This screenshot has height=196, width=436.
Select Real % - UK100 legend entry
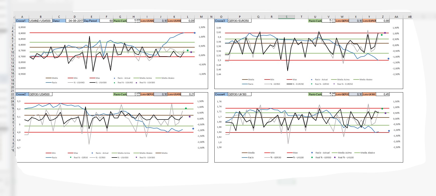point(344,157)
